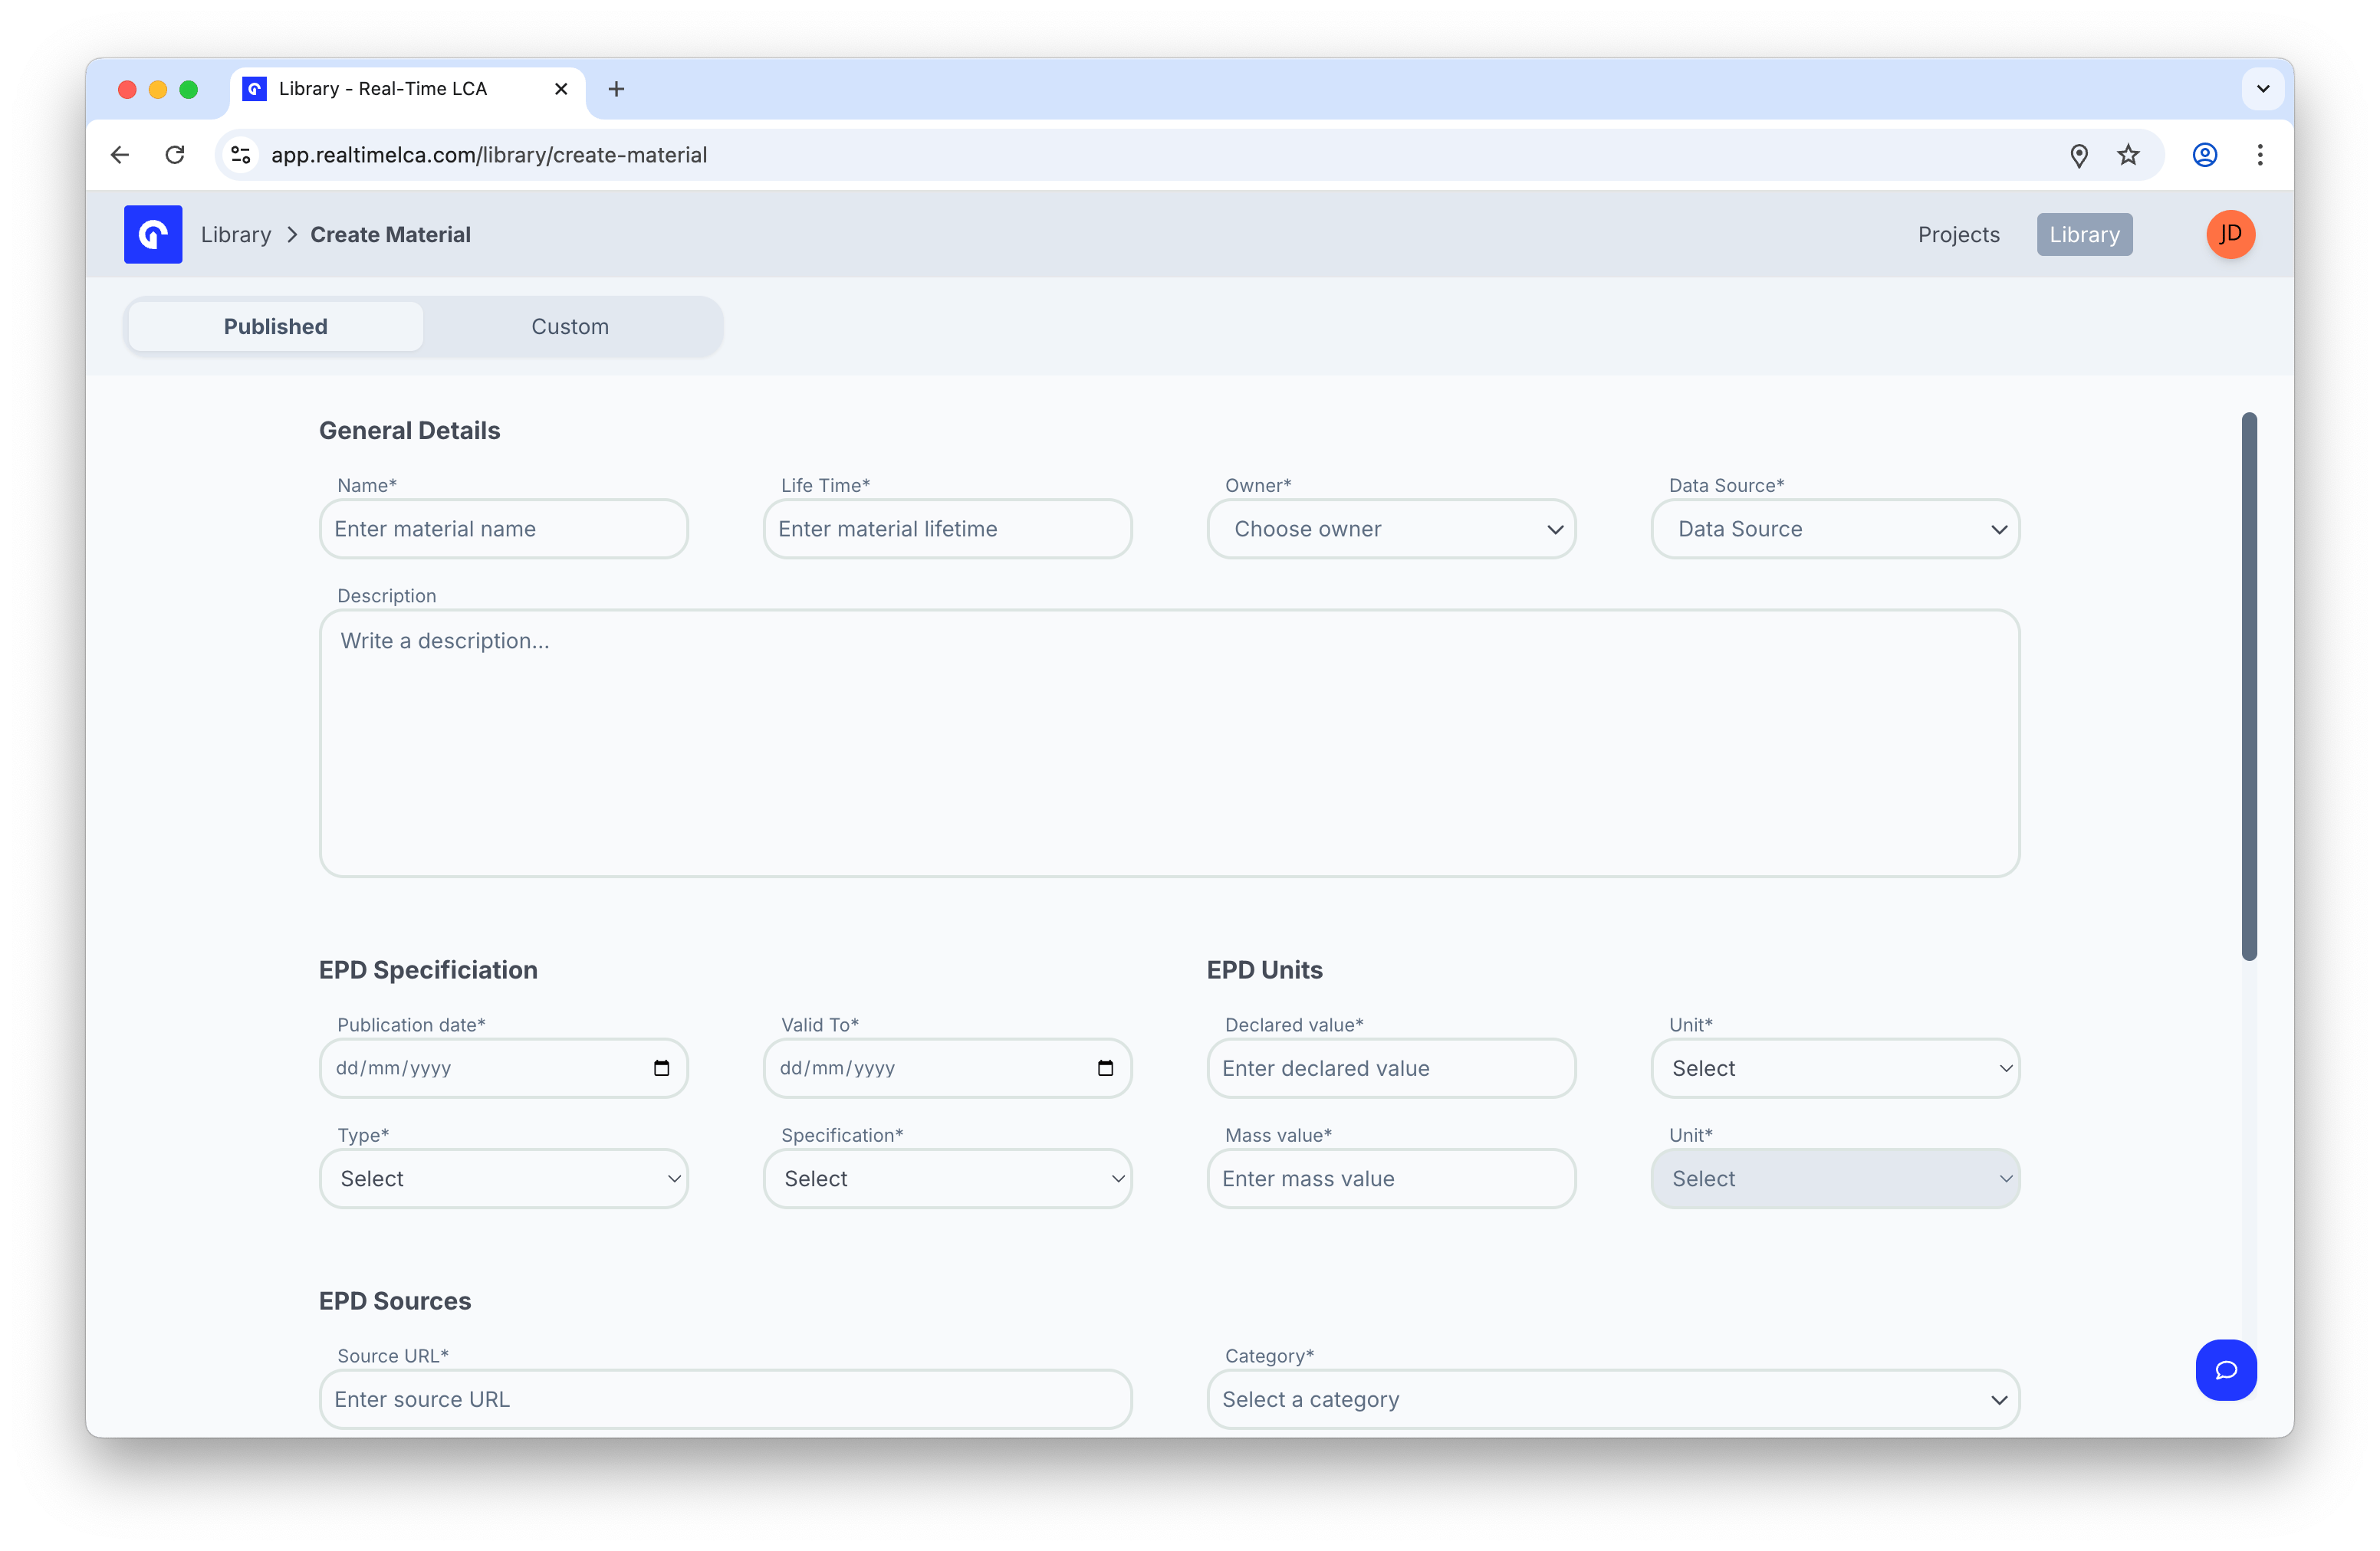This screenshot has height=1551, width=2380.
Task: Switch to the Published tab
Action: click(x=276, y=326)
